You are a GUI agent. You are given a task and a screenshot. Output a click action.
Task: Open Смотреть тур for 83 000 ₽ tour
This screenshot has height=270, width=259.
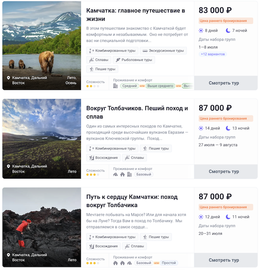(x=224, y=83)
